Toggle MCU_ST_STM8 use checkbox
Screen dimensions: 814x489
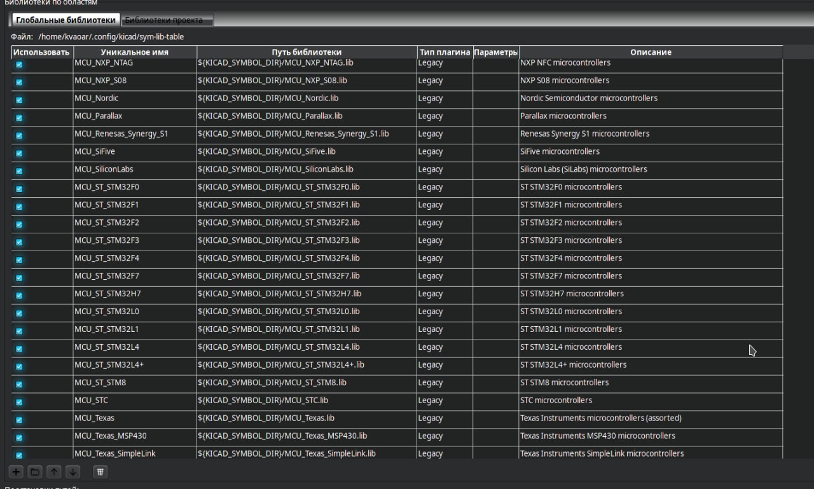[x=19, y=384]
